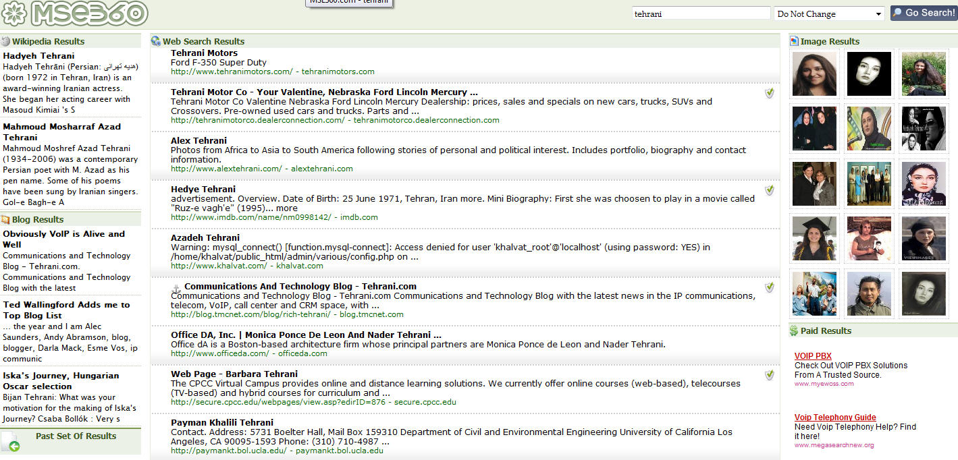The image size is (958, 460).
Task: Click green shield checkmark on Tehrani Motor Co result
Action: click(x=770, y=93)
